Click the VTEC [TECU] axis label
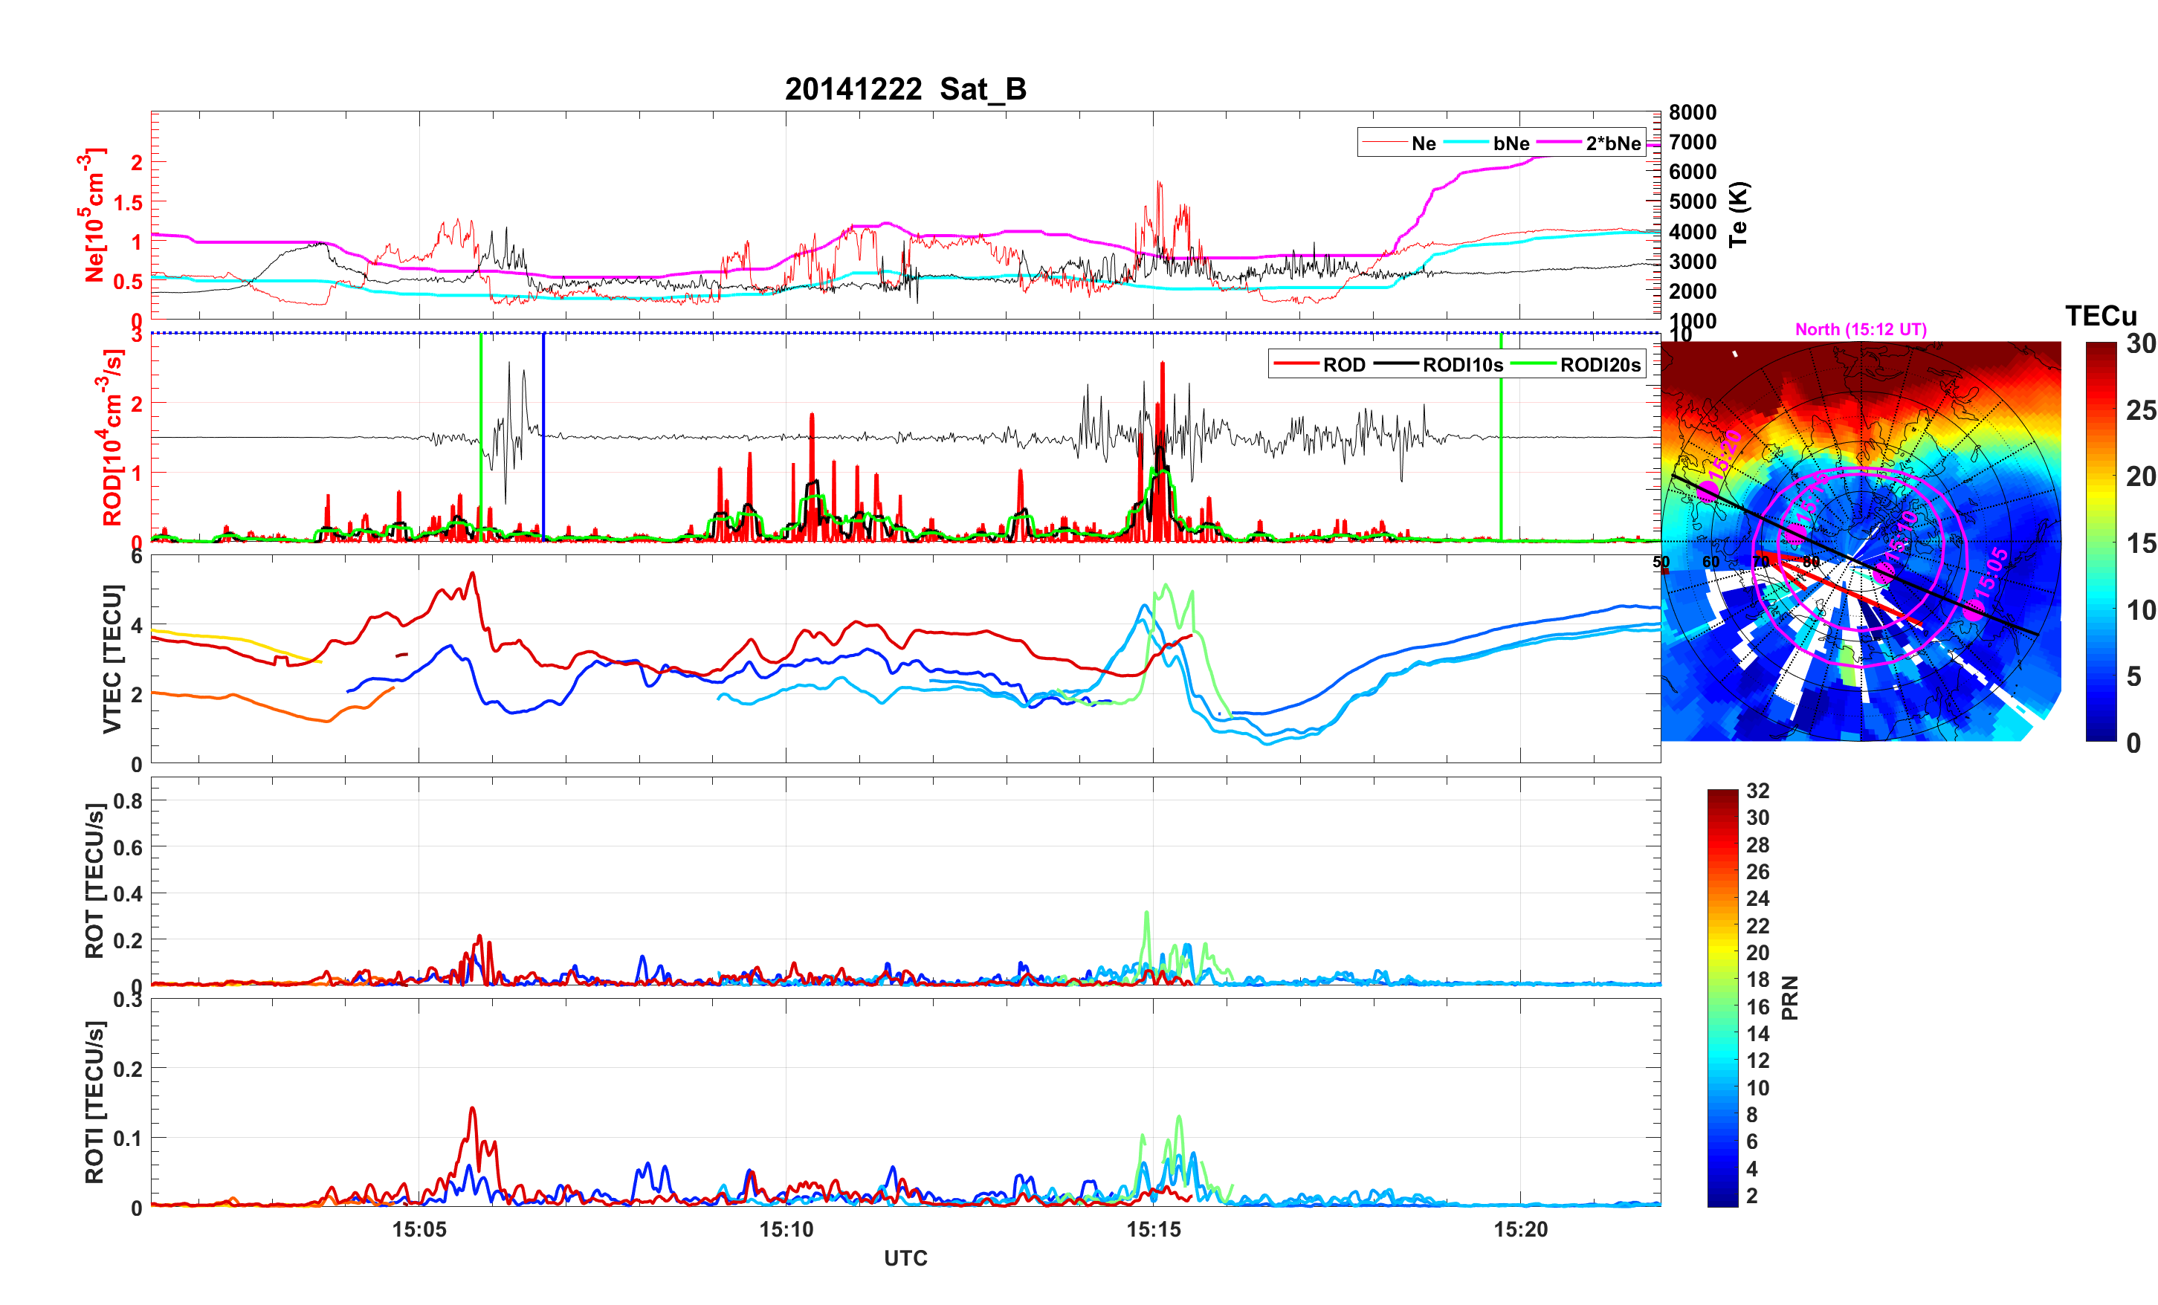This screenshot has height=1305, width=2158. pos(112,658)
